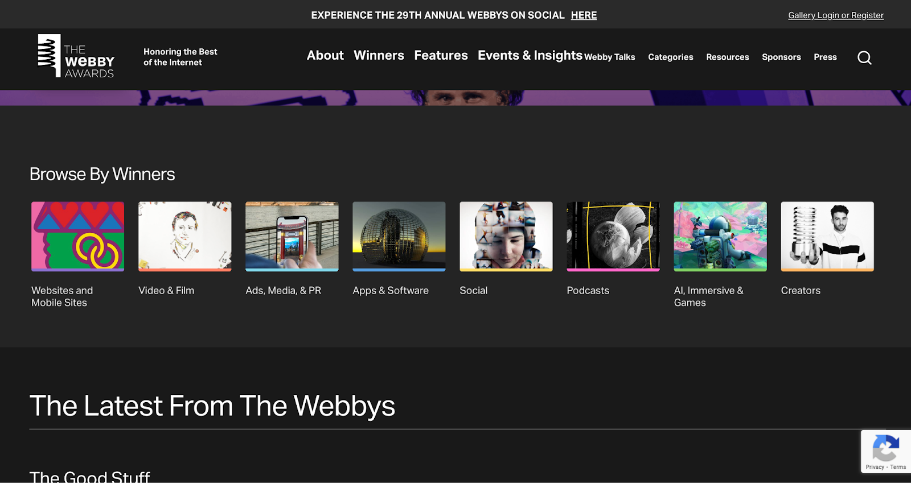
Task: Click the reCAPTCHA Terms link
Action: (x=898, y=467)
